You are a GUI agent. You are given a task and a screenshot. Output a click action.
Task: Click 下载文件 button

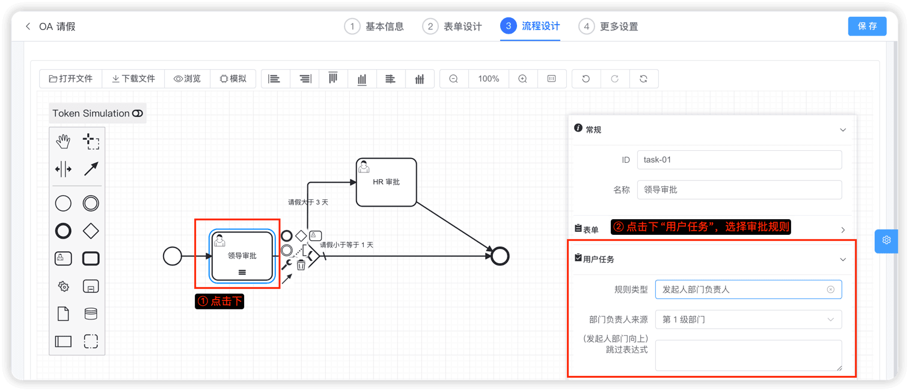[x=133, y=79]
